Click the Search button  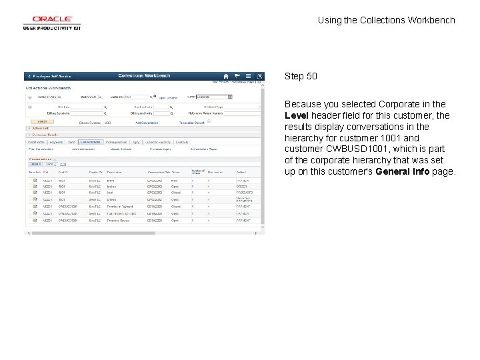[42, 122]
